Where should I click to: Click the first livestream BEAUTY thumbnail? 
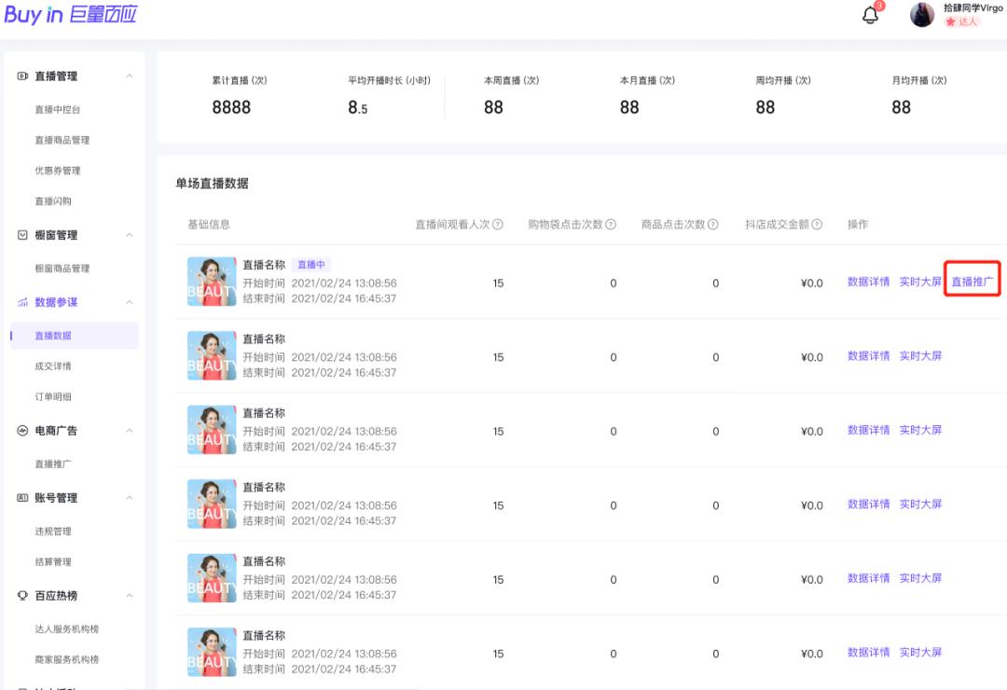pyautogui.click(x=211, y=281)
